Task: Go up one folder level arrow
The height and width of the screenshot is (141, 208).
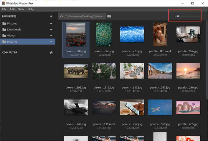Action: 61,16
